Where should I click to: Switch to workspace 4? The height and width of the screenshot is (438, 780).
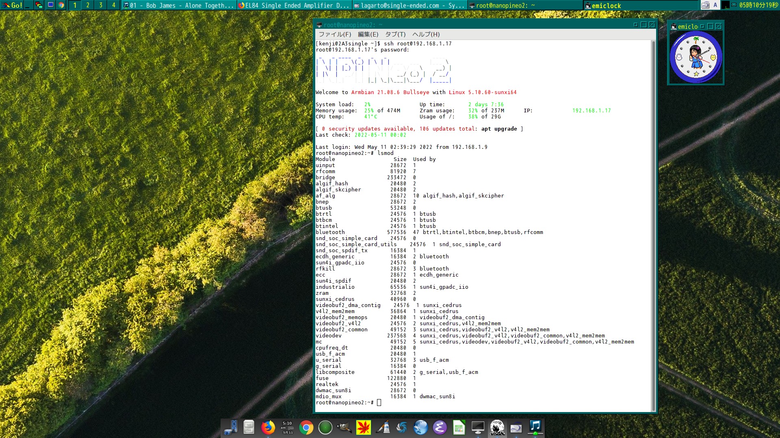tap(114, 5)
